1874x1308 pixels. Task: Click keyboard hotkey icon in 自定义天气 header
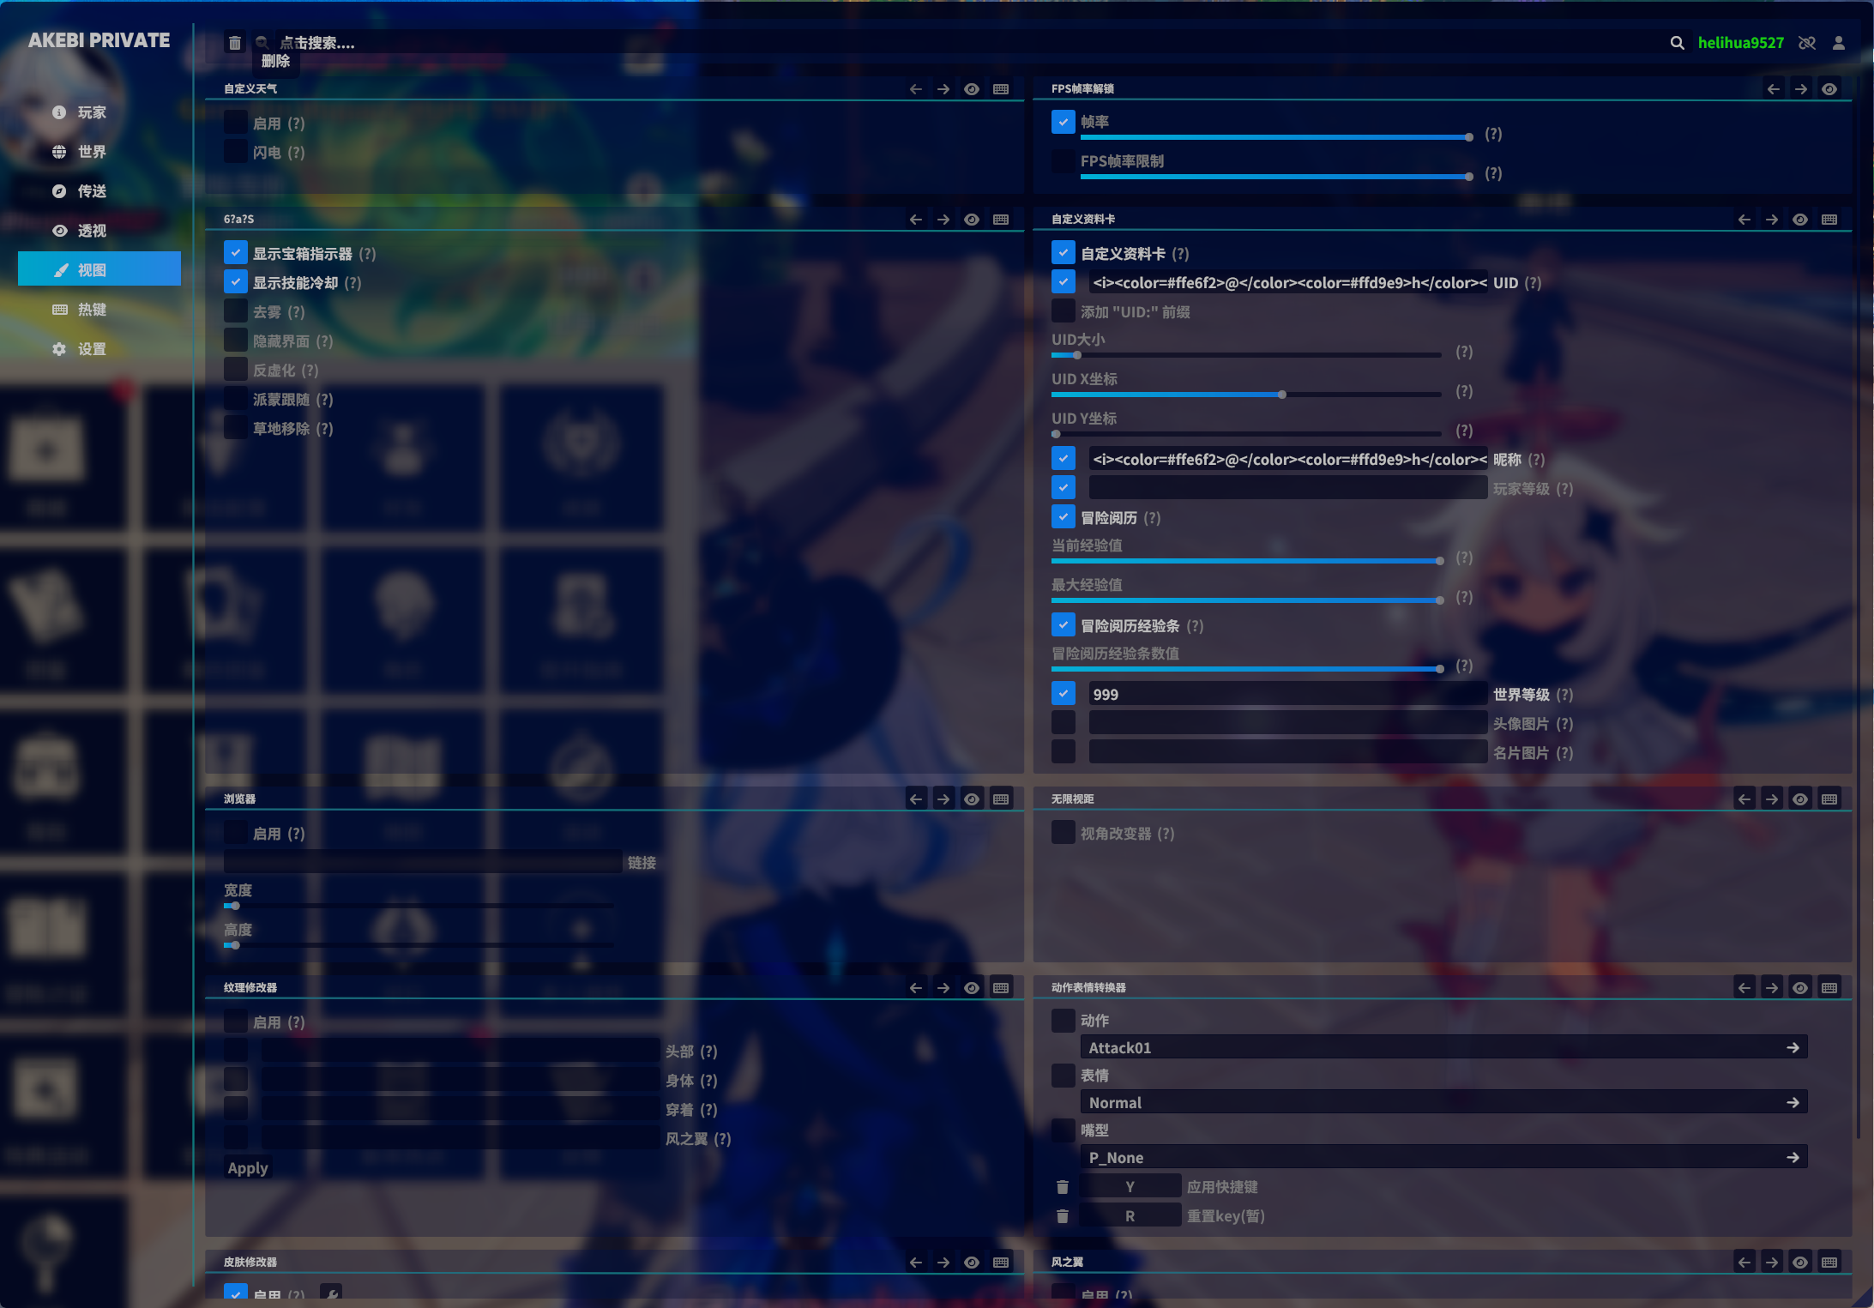tap(1001, 89)
